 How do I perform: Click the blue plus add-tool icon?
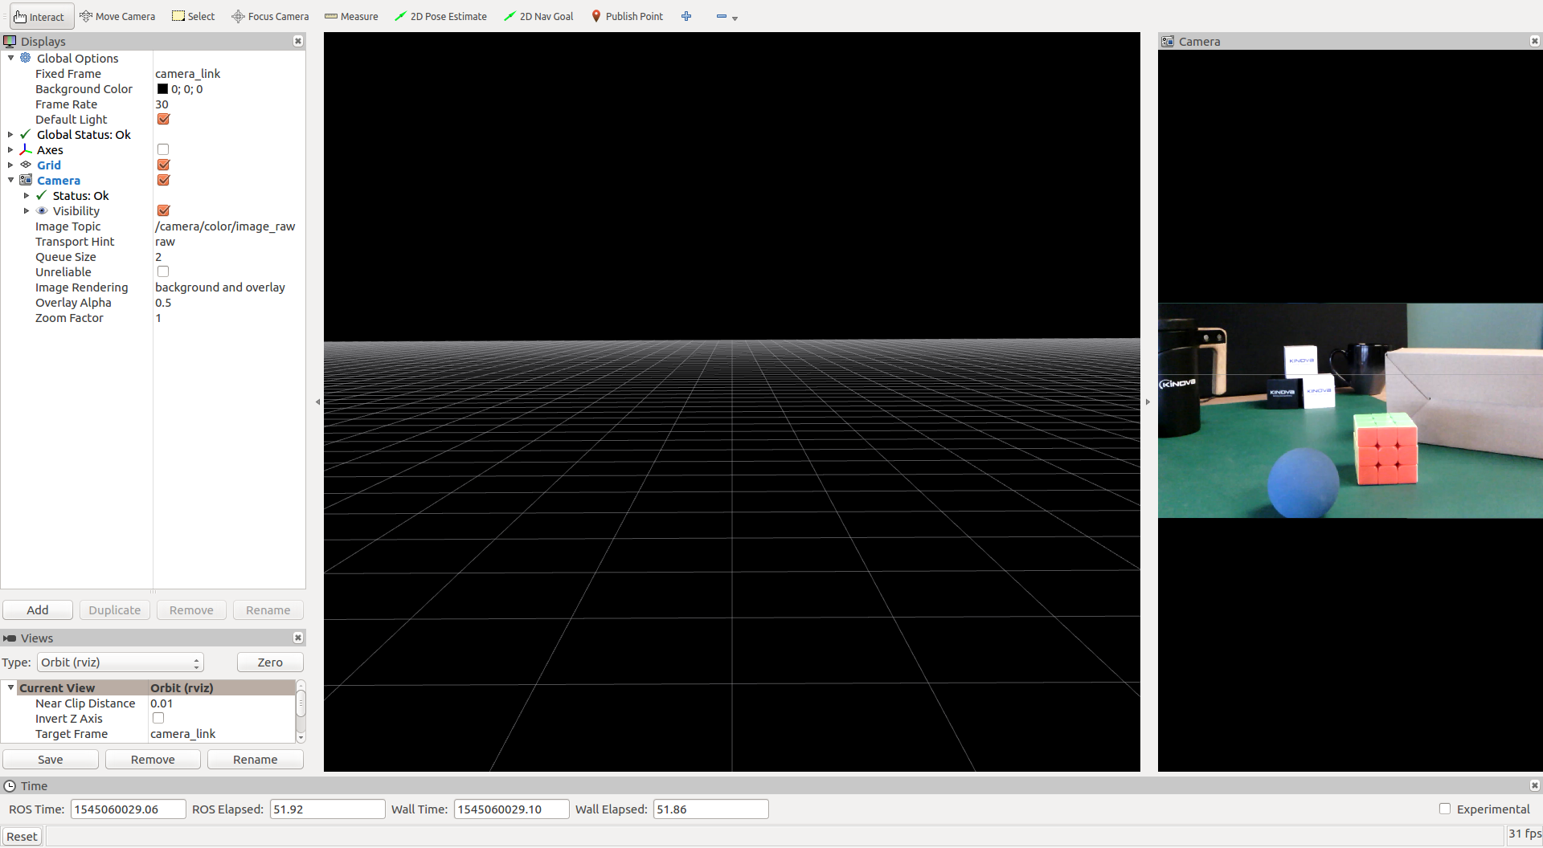[686, 16]
